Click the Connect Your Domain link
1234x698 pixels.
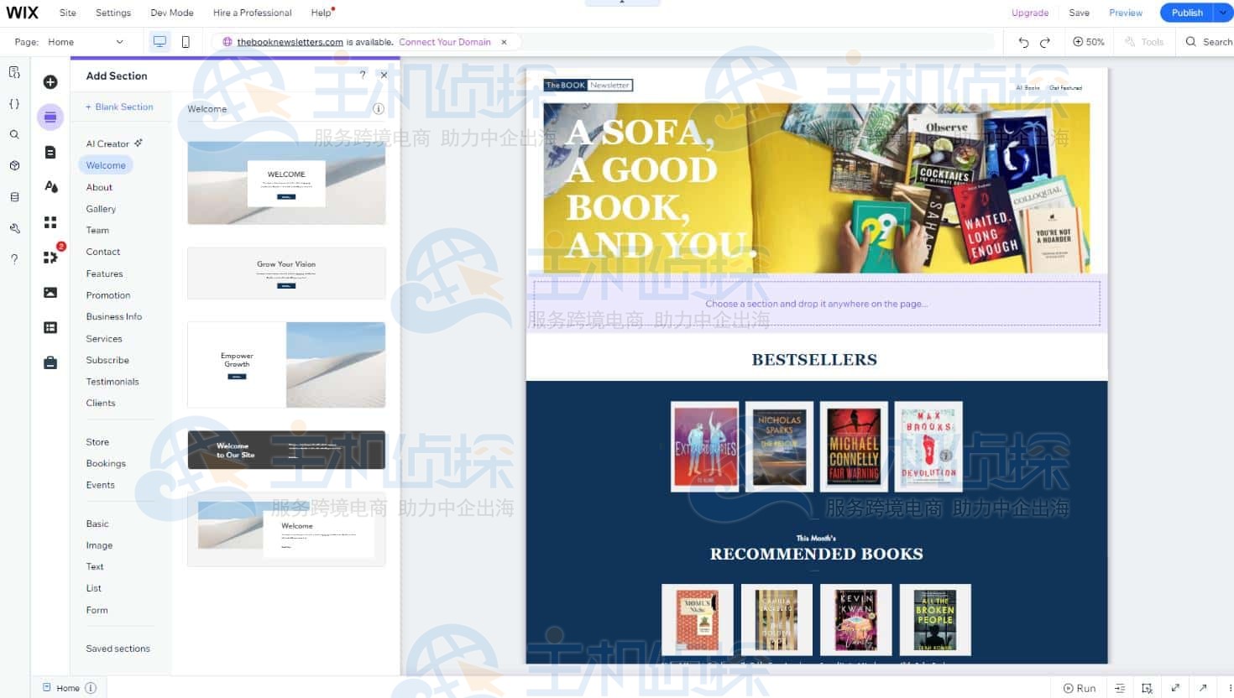(x=444, y=42)
